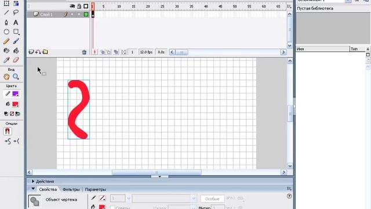Select the Ink Bottle tool

click(x=6, y=51)
